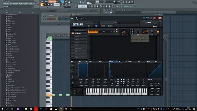Toggle the LFO ANCH checkbox
The width and height of the screenshot is (197, 111).
(x=122, y=81)
